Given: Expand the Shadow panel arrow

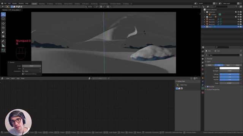Looking at the screenshot, I should click(x=206, y=87).
